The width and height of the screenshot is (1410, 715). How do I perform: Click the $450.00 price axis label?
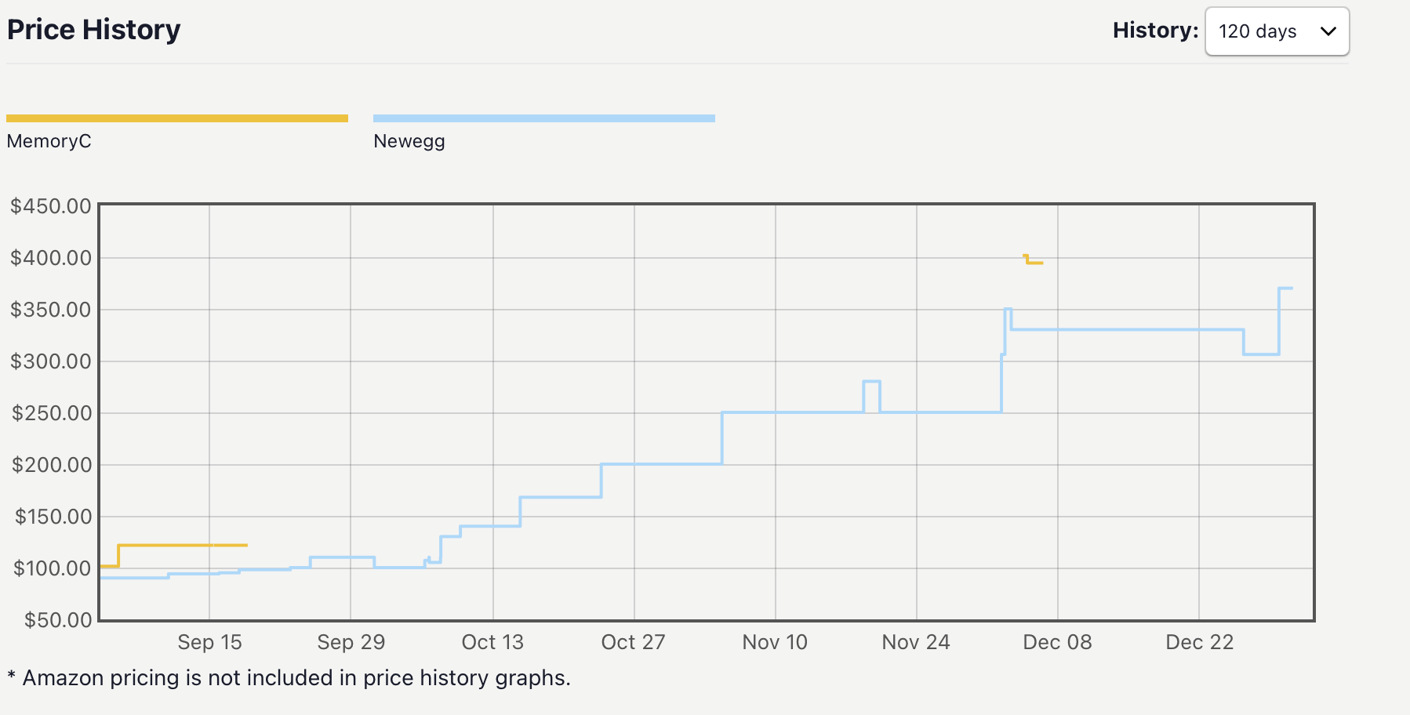(51, 206)
